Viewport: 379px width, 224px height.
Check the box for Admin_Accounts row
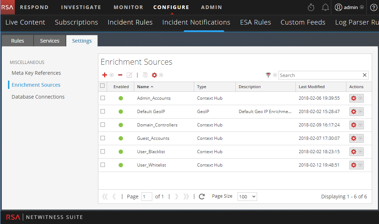pyautogui.click(x=103, y=98)
